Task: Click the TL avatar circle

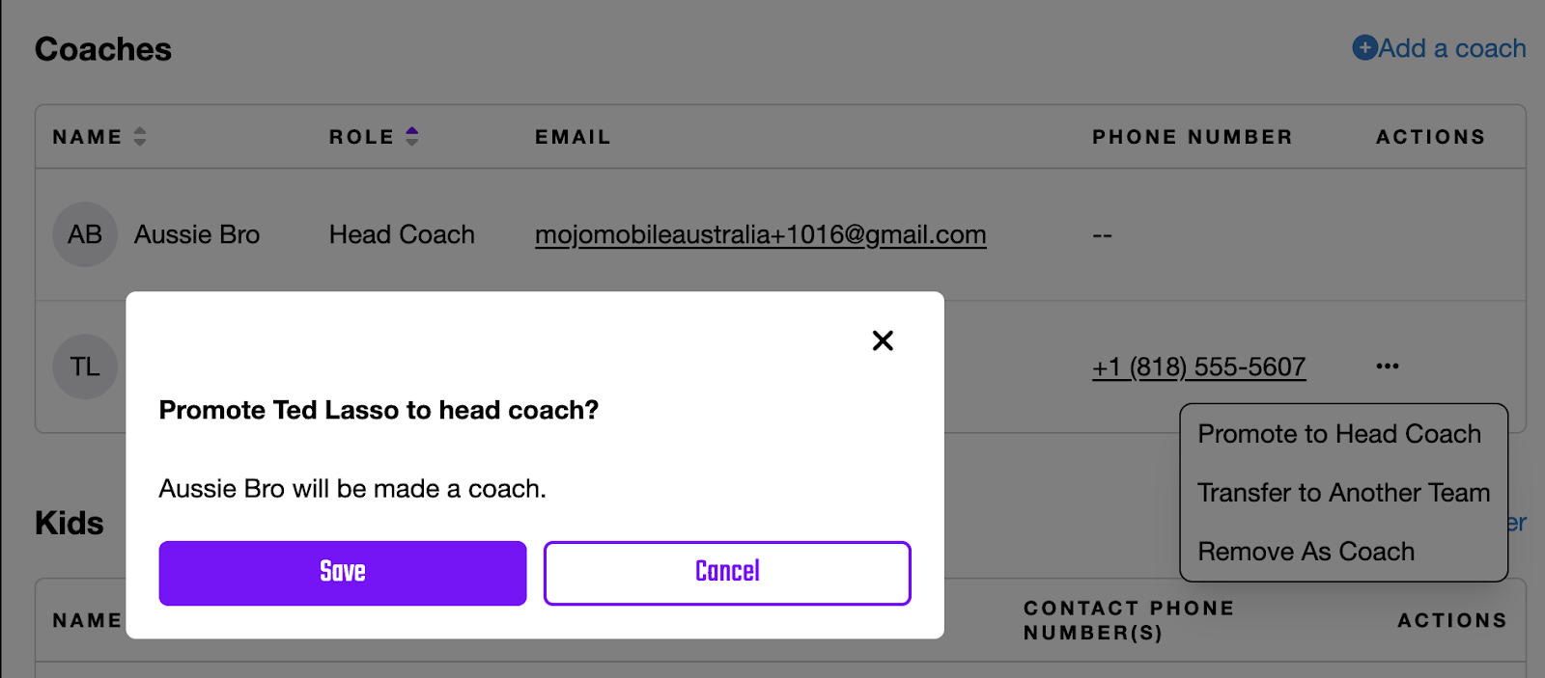Action: pyautogui.click(x=85, y=366)
